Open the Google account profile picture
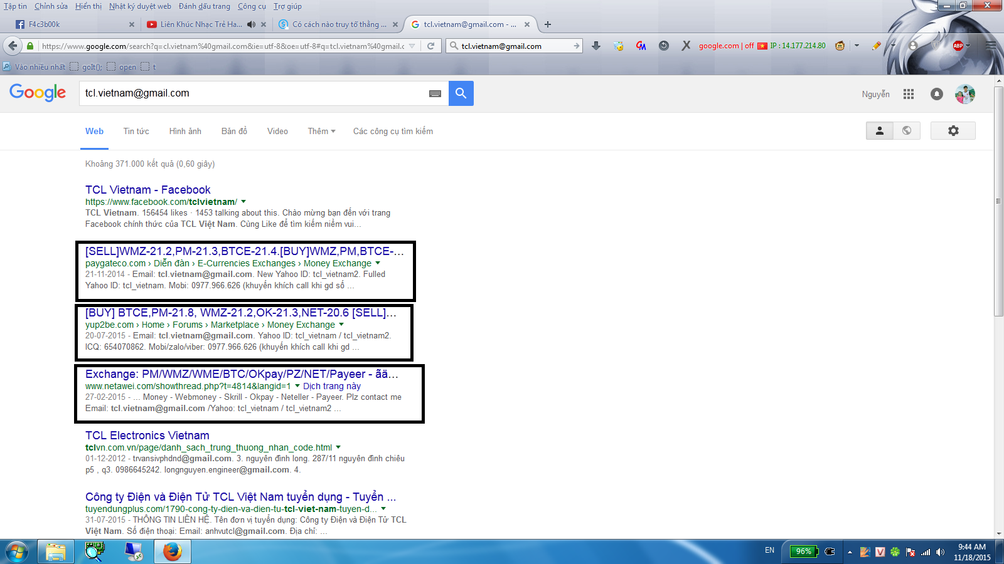 coord(965,94)
